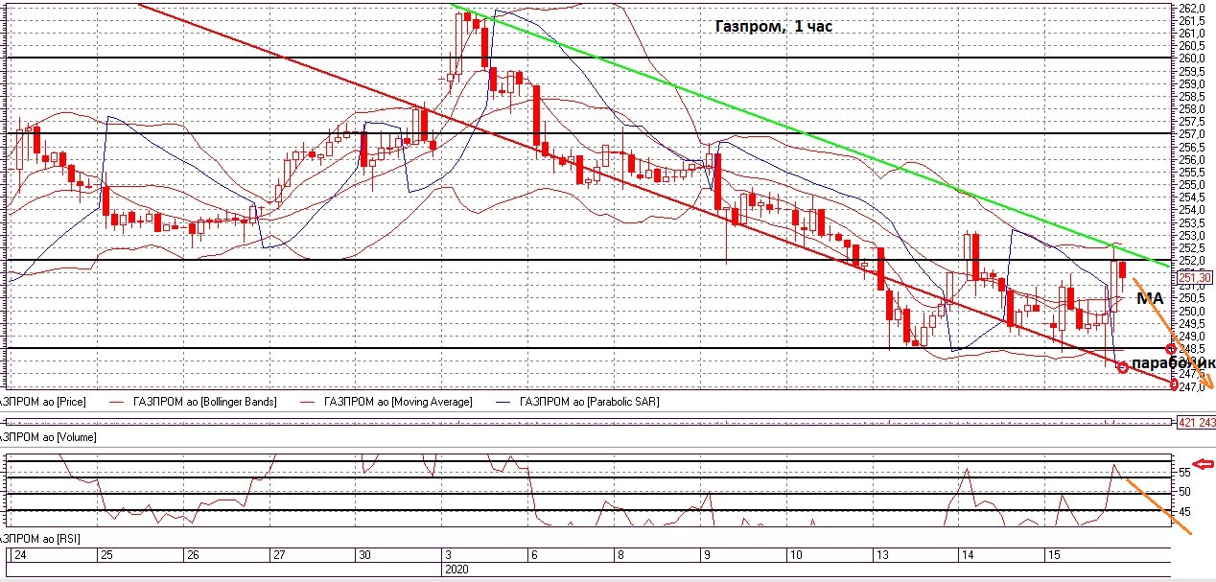The width and height of the screenshot is (1216, 582).
Task: Click the 256,0 price axis label
Action: pyautogui.click(x=1191, y=159)
